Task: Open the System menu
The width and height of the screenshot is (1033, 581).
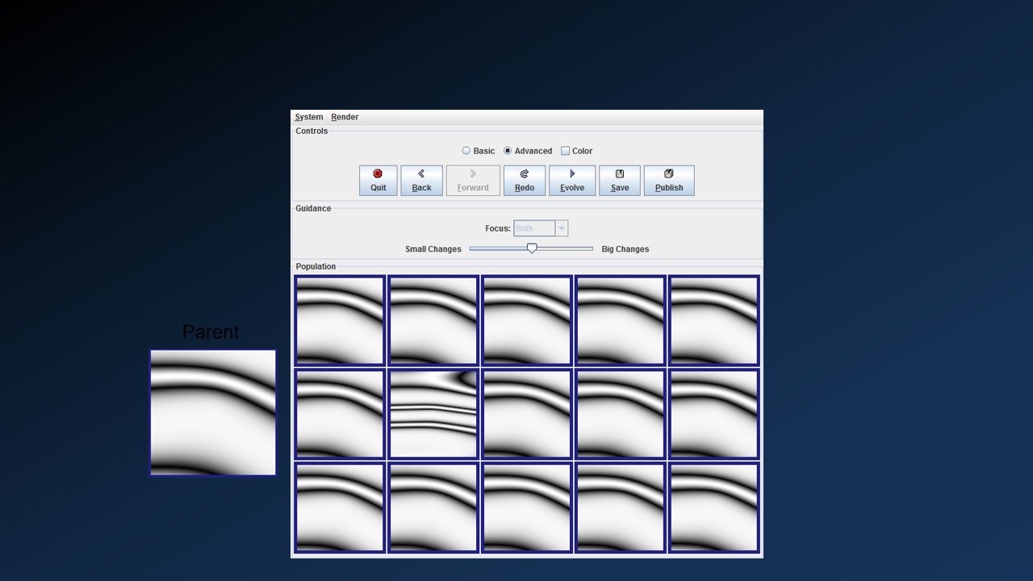Action: point(308,117)
